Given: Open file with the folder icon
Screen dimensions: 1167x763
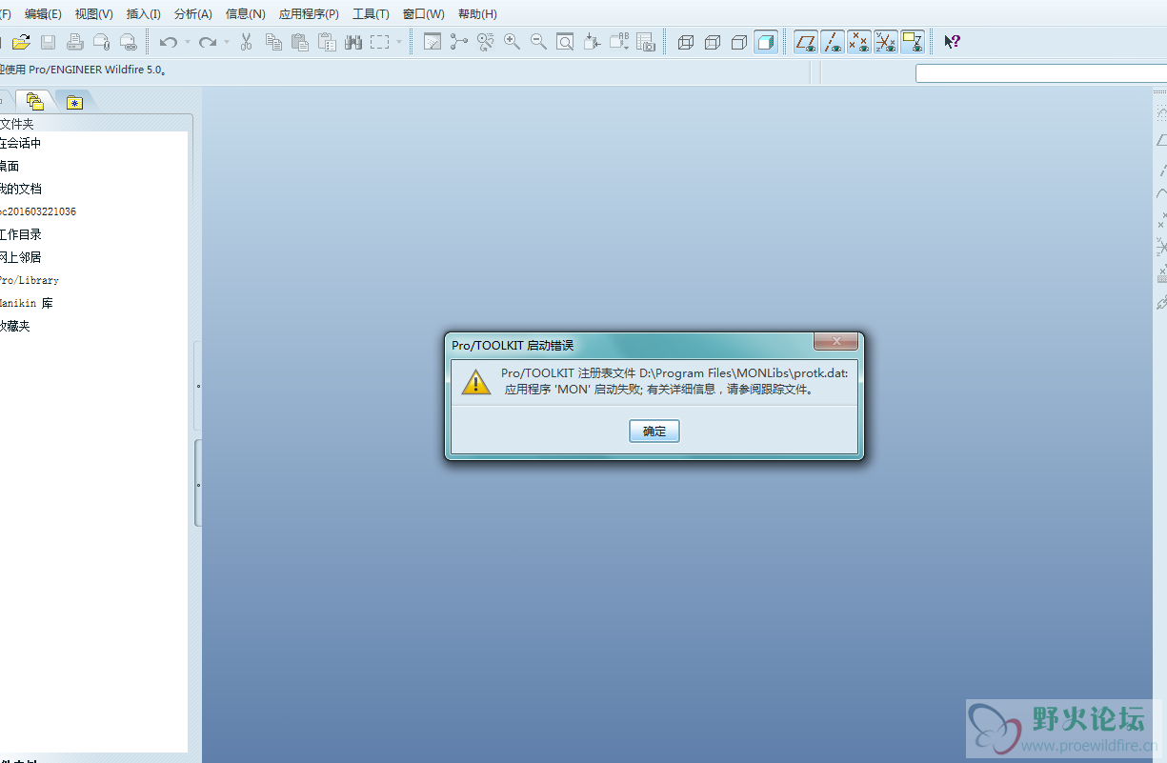Looking at the screenshot, I should coord(21,42).
